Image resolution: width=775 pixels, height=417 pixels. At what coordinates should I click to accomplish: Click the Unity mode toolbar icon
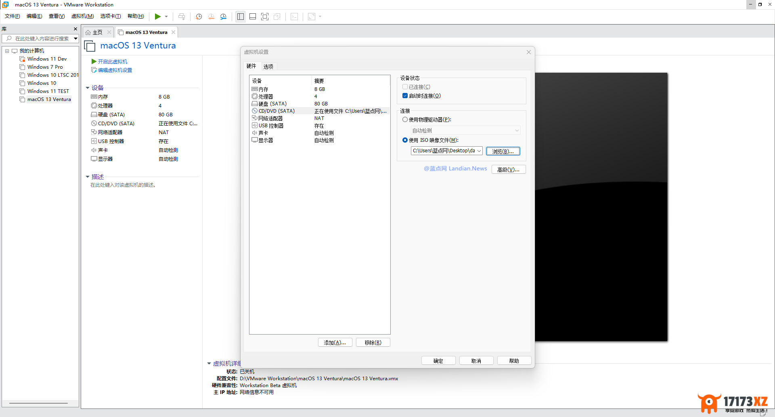point(277,17)
